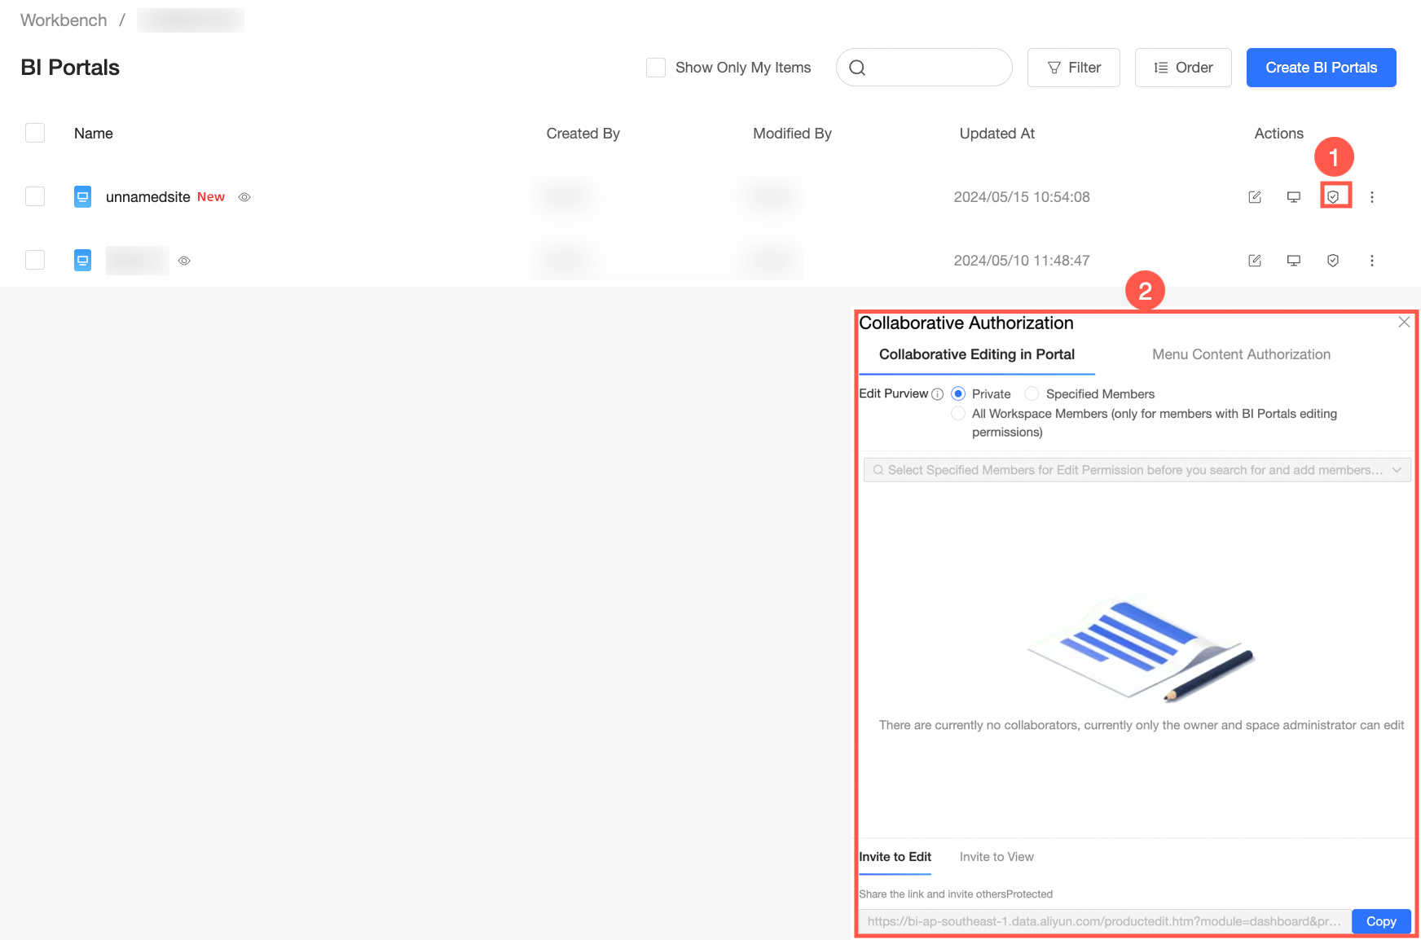Open the Select Specified Members dropdown

pos(1136,469)
